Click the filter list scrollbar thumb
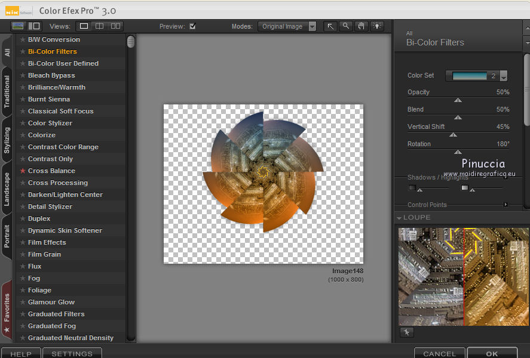The width and height of the screenshot is (530, 358). [x=131, y=42]
